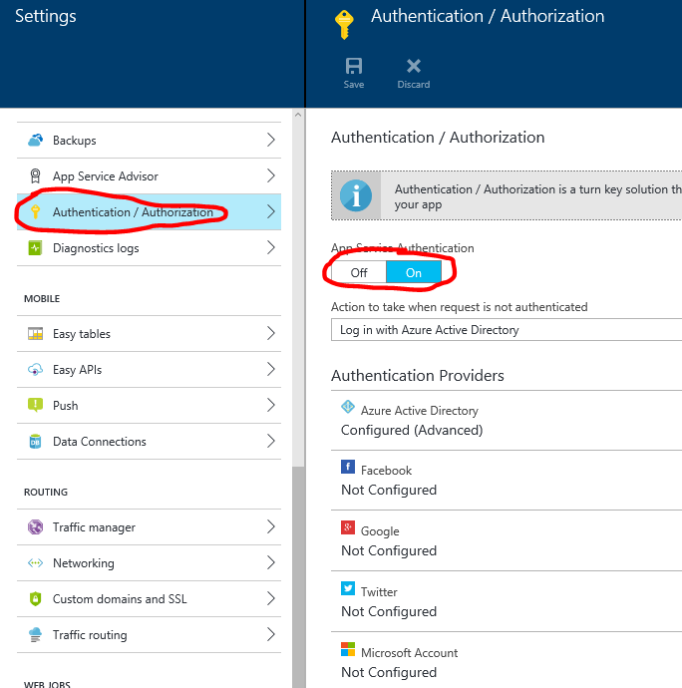The width and height of the screenshot is (682, 688).
Task: Turn App Service Authentication Off
Action: click(359, 272)
